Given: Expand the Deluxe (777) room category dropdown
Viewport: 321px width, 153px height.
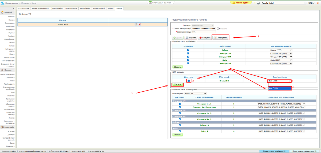Looking at the screenshot, I should tap(281, 50).
